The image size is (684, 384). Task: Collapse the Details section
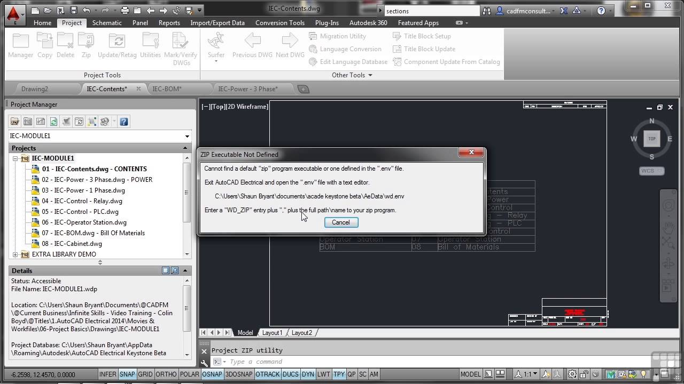click(x=185, y=270)
